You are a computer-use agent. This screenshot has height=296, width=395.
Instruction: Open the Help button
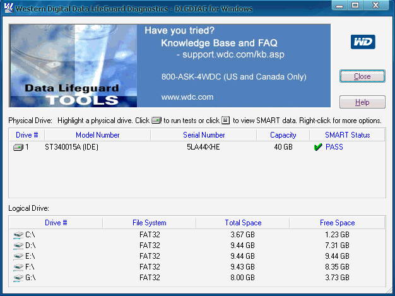tap(362, 102)
